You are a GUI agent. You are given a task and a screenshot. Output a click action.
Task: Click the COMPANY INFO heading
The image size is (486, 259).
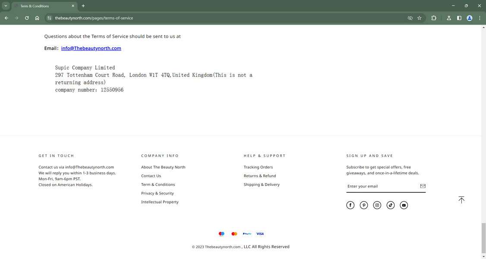point(160,156)
